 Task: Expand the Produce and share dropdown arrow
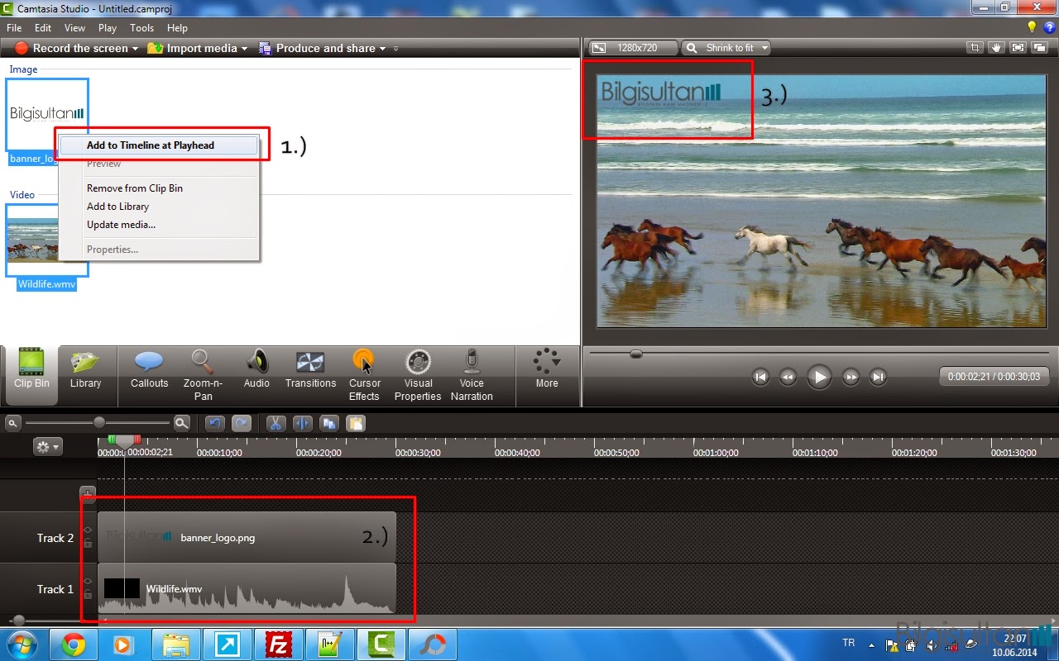(382, 49)
